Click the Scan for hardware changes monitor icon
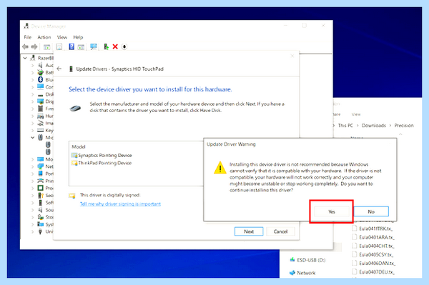 pos(93,46)
